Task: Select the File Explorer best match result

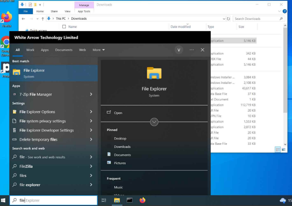Action: pos(54,73)
